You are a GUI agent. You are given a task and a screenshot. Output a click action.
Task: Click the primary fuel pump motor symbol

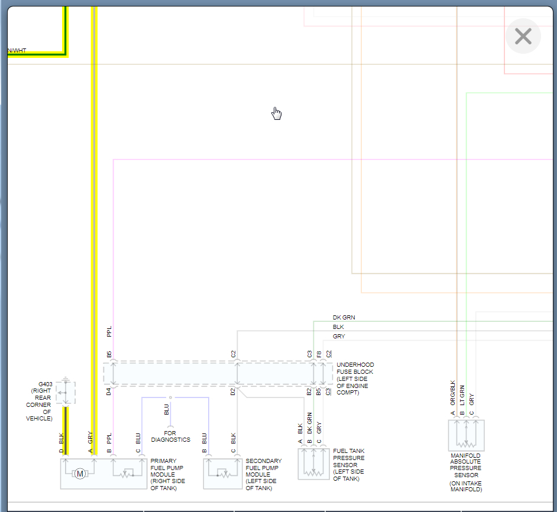coord(80,474)
